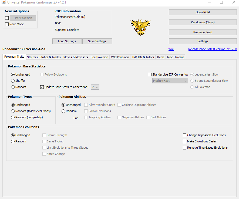
Task: Close the randomizer window
Action: [234, 2]
